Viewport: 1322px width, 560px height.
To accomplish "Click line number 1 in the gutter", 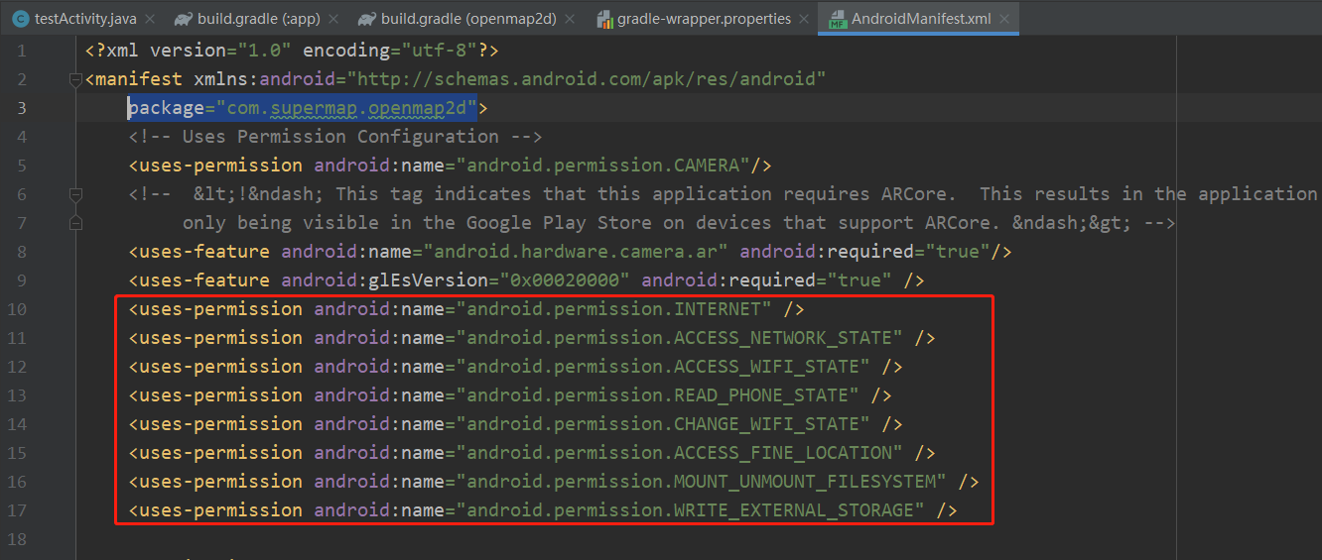I will coord(22,50).
